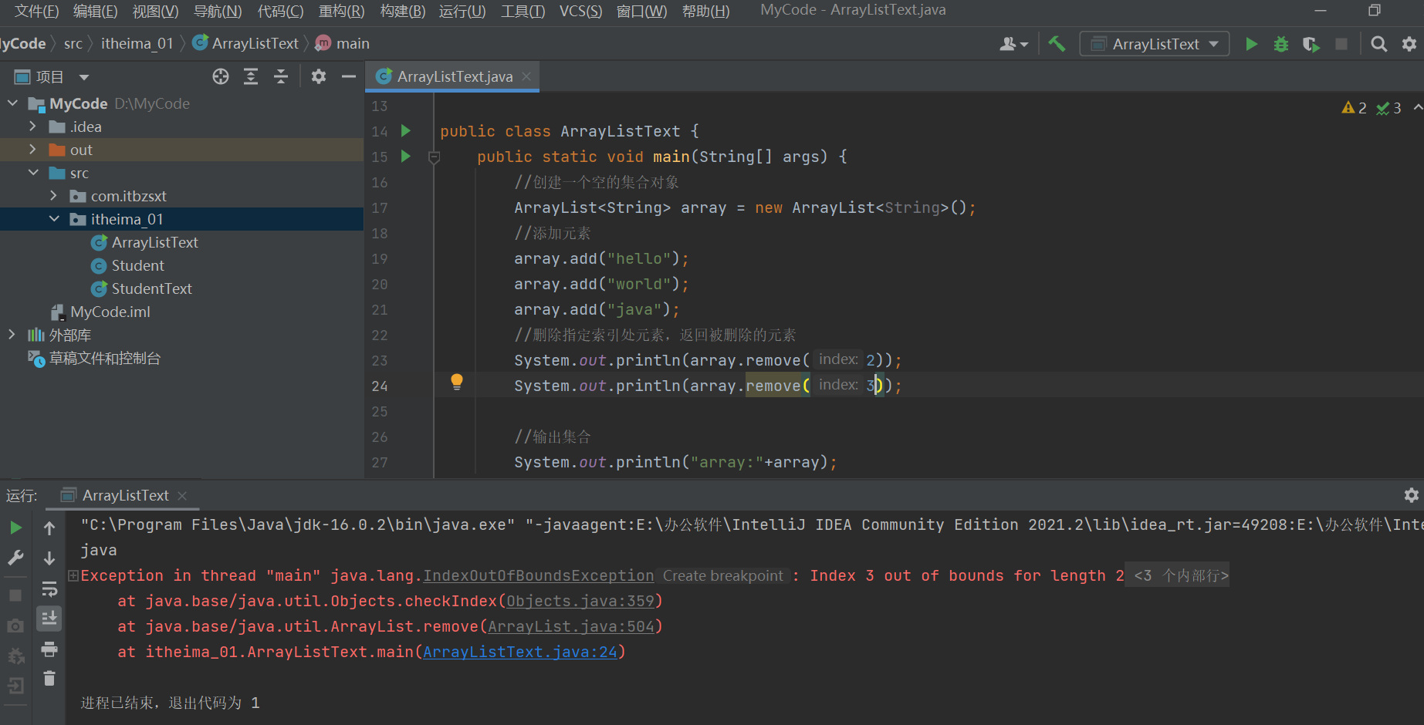The width and height of the screenshot is (1424, 725).
Task: Select the ArrayListText.java editor tab
Action: 454,76
